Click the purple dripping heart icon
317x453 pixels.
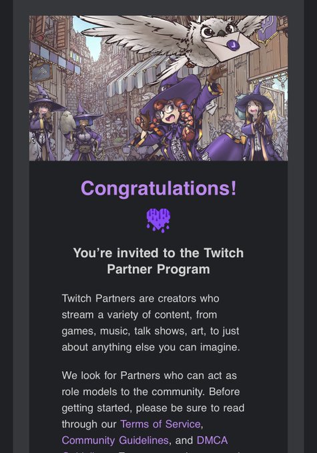[x=158, y=221]
